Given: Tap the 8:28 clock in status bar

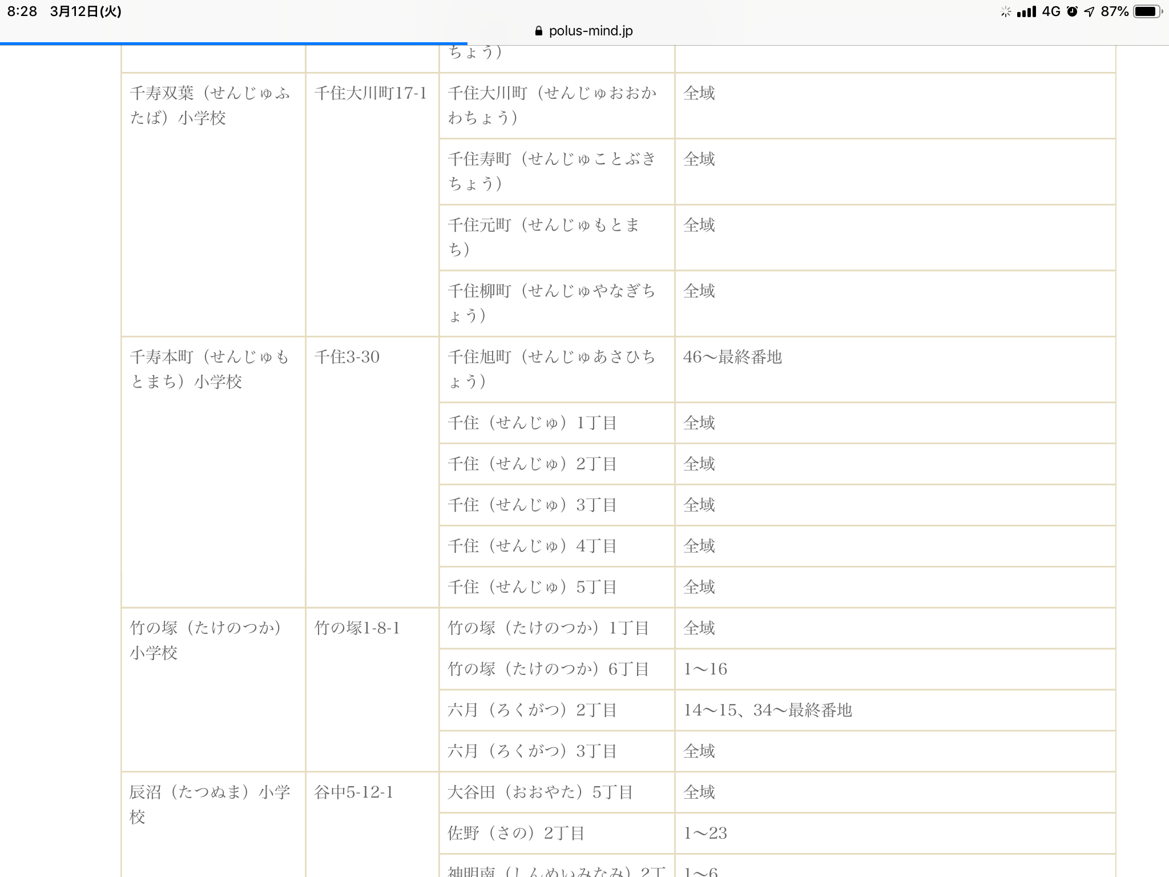Looking at the screenshot, I should [22, 11].
